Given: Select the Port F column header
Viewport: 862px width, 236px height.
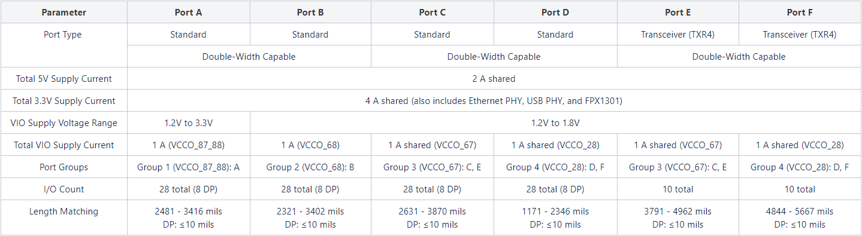Looking at the screenshot, I should pyautogui.click(x=800, y=12).
